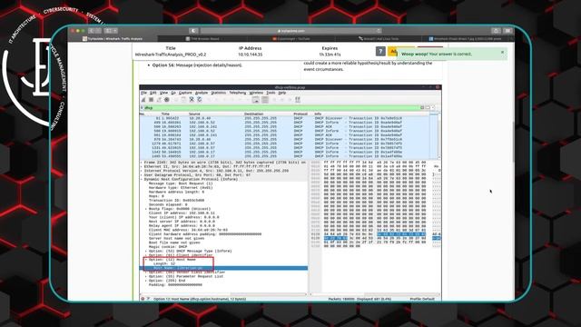Open the Wireshark Wireless menu
581x327 pixels.
tap(256, 93)
